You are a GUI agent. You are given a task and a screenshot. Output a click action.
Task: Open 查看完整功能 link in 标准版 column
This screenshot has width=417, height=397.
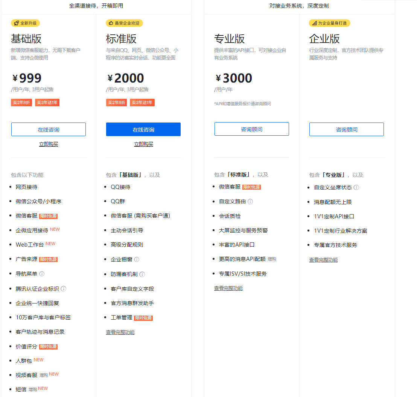(120, 332)
